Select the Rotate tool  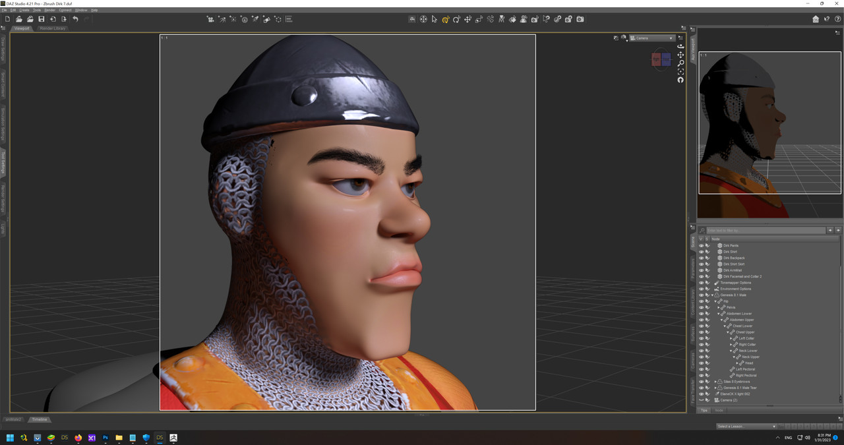click(456, 19)
